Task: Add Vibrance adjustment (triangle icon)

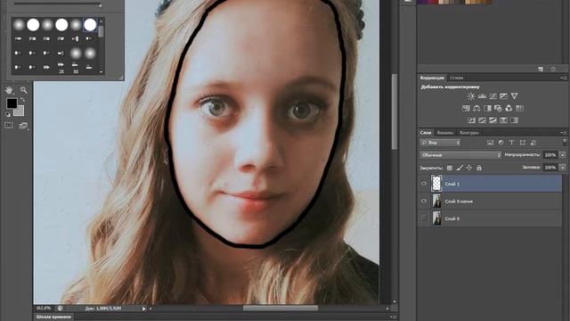Action: point(514,96)
